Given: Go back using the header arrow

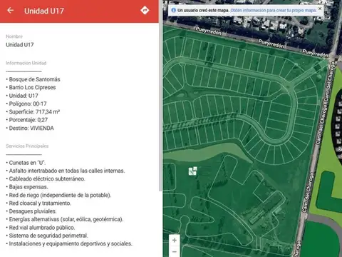Looking at the screenshot, I should (10, 11).
